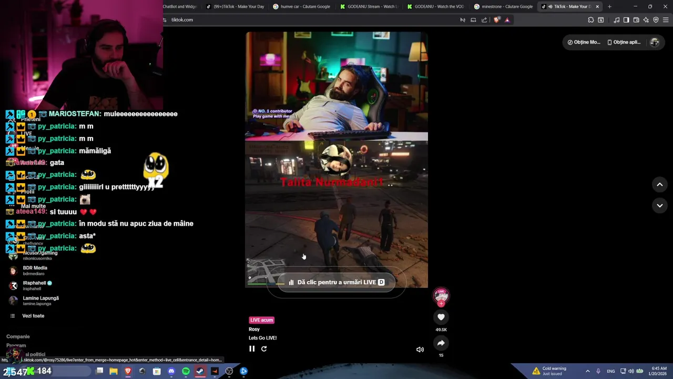Click the cast-to-device icon in address bar

473,20
